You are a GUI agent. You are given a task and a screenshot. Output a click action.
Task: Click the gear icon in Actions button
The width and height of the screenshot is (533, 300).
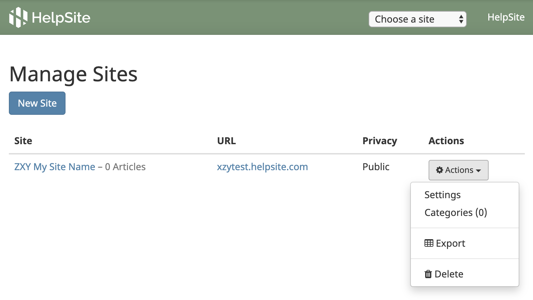pyautogui.click(x=440, y=170)
